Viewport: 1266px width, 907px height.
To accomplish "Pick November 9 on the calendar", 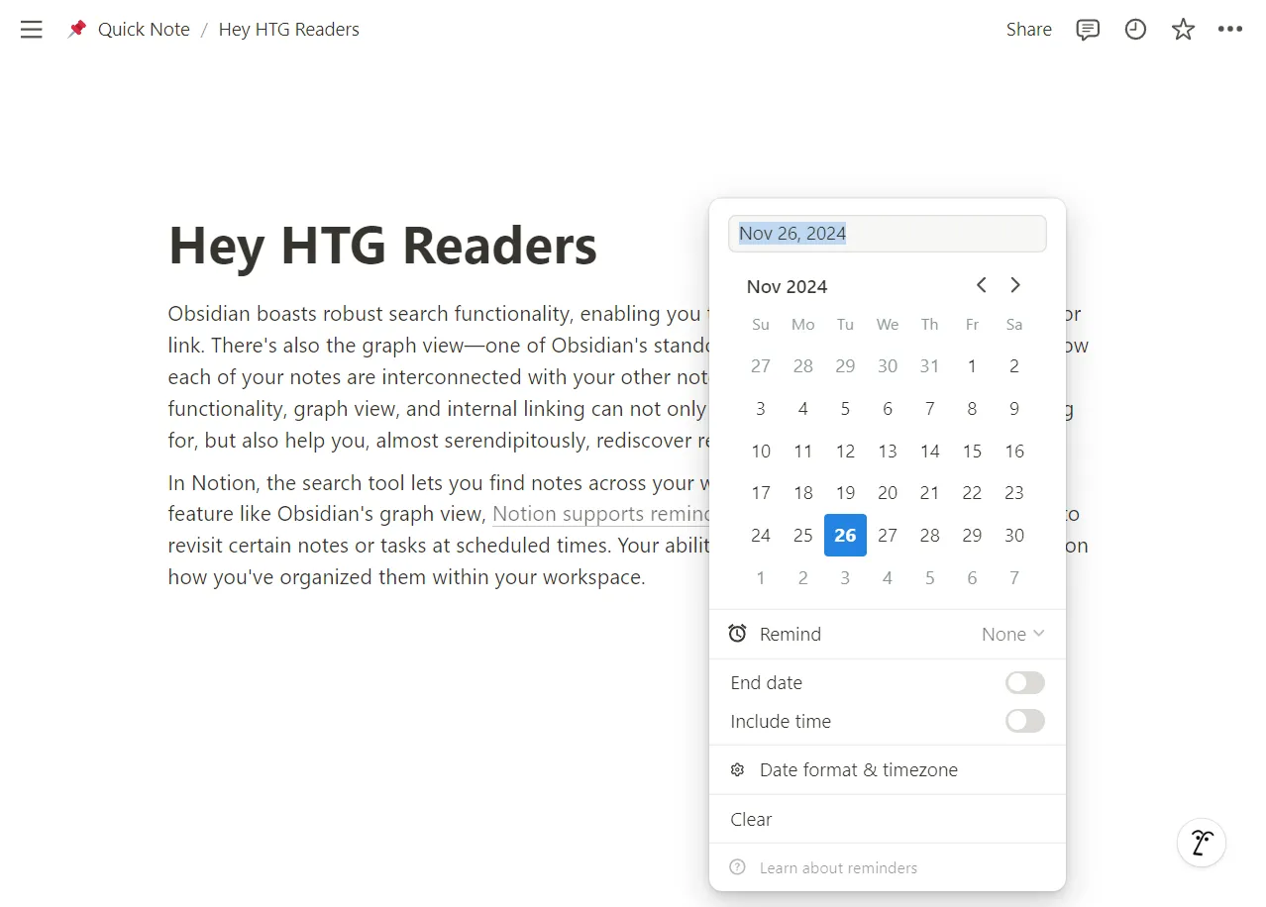I will pos(1014,408).
